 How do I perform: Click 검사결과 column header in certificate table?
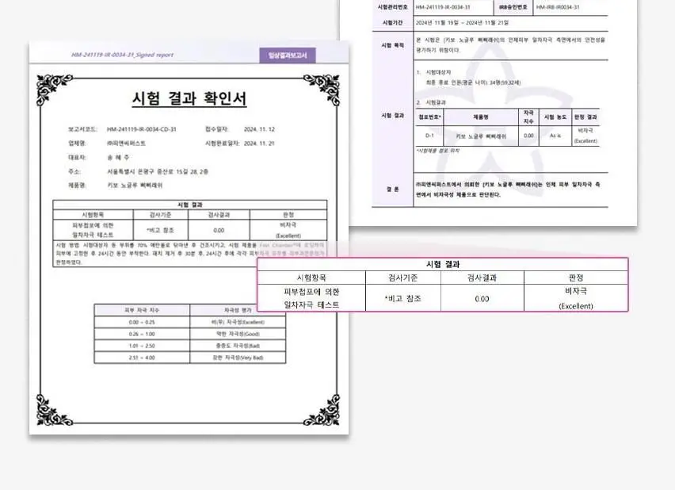pos(219,215)
